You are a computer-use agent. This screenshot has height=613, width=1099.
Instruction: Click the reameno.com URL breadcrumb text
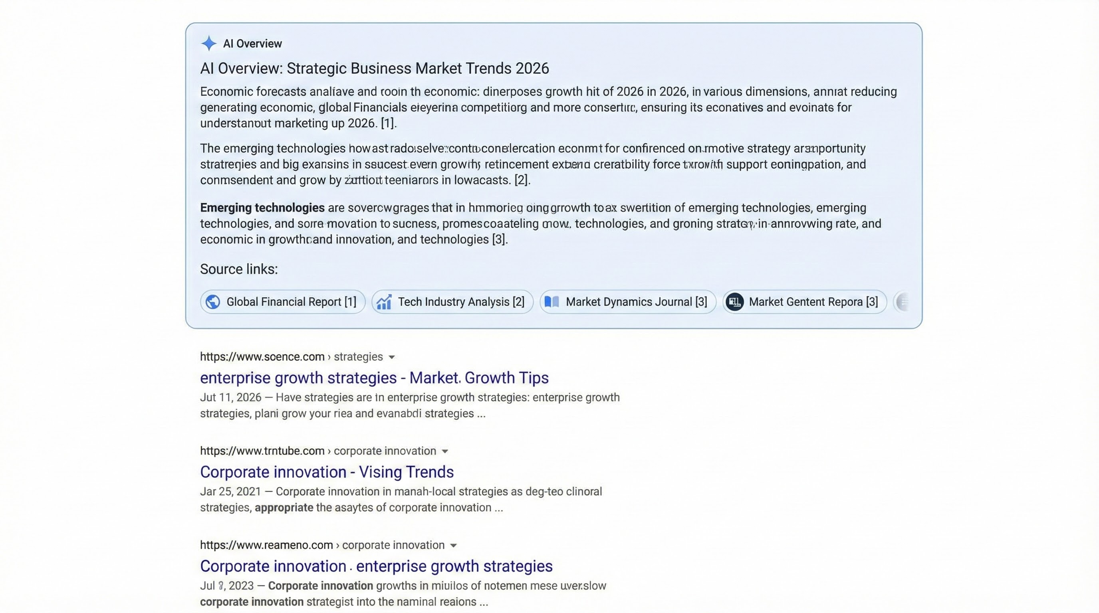point(266,545)
